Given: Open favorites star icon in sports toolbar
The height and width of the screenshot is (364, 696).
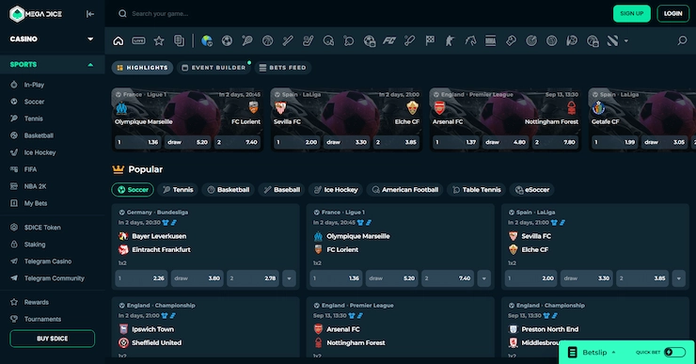Looking at the screenshot, I should 159,40.
